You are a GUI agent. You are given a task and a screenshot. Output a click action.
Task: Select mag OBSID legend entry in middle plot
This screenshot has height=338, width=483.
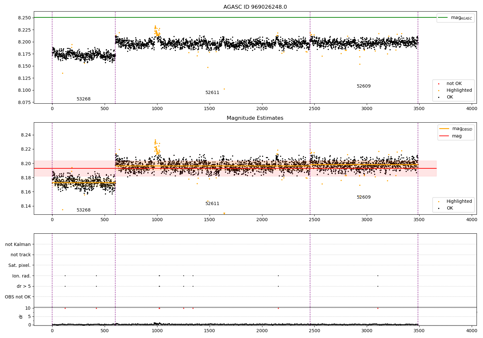pyautogui.click(x=456, y=129)
